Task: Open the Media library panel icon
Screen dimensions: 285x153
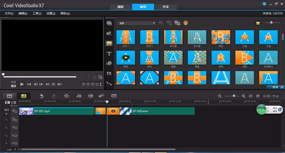Action: click(109, 23)
